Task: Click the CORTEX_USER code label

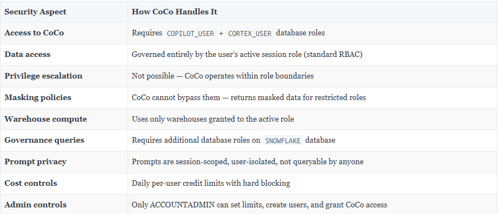Action: 250,33
